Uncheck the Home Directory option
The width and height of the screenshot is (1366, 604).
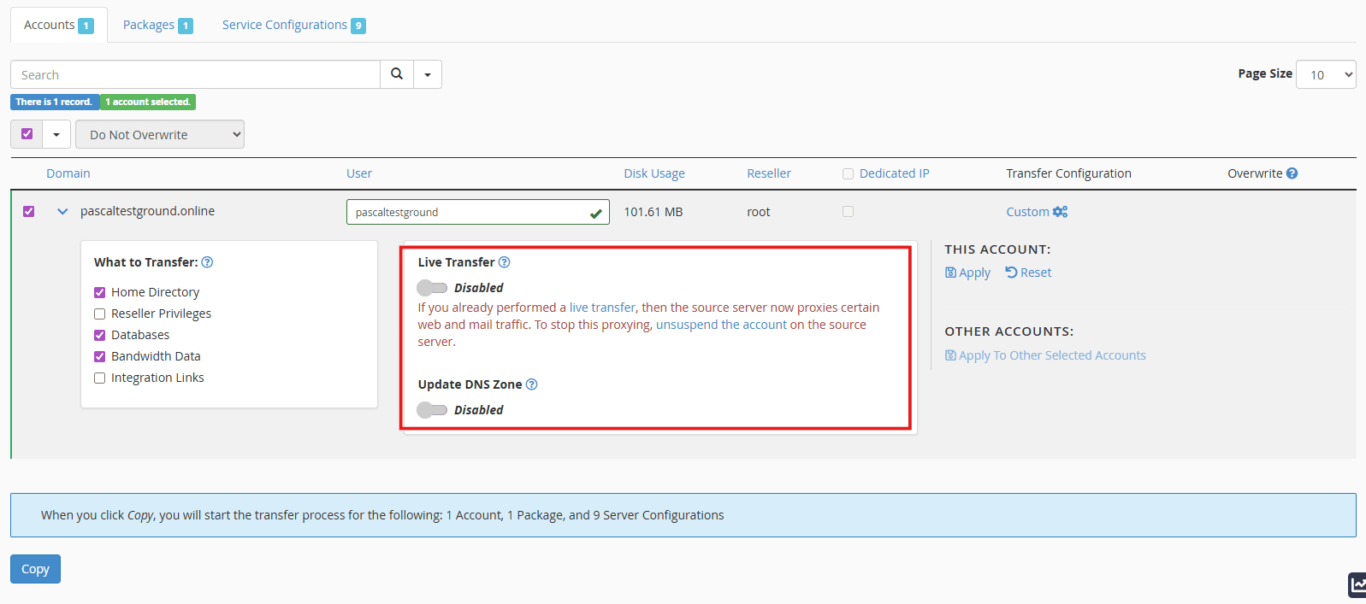pos(99,292)
